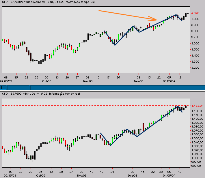Click the Dez/08 date label on DAX chart
205x178 pixels.
(x=139, y=81)
